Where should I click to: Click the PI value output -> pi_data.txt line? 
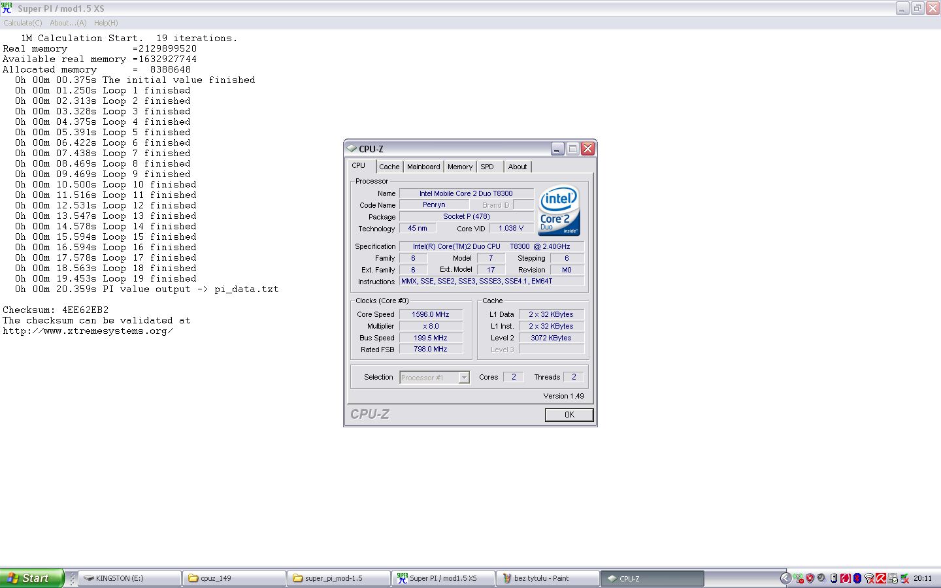coord(147,289)
